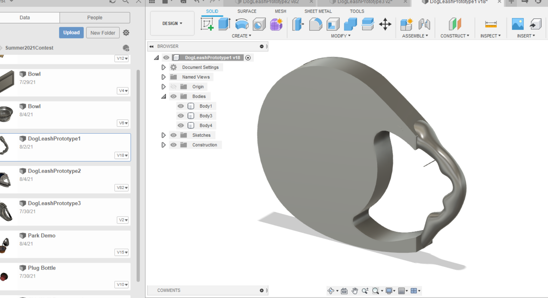Activate the Extrude tool
This screenshot has width=548, height=298.
pyautogui.click(x=224, y=24)
